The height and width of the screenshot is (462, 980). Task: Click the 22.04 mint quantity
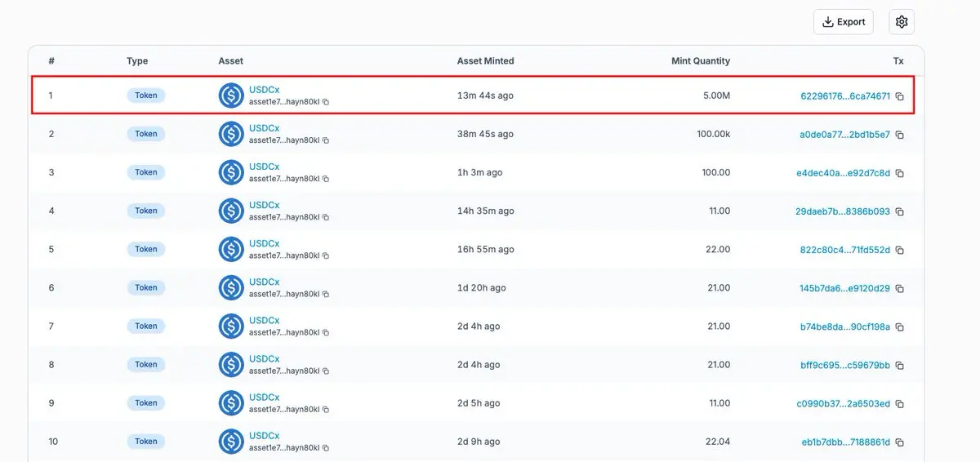[x=719, y=442]
